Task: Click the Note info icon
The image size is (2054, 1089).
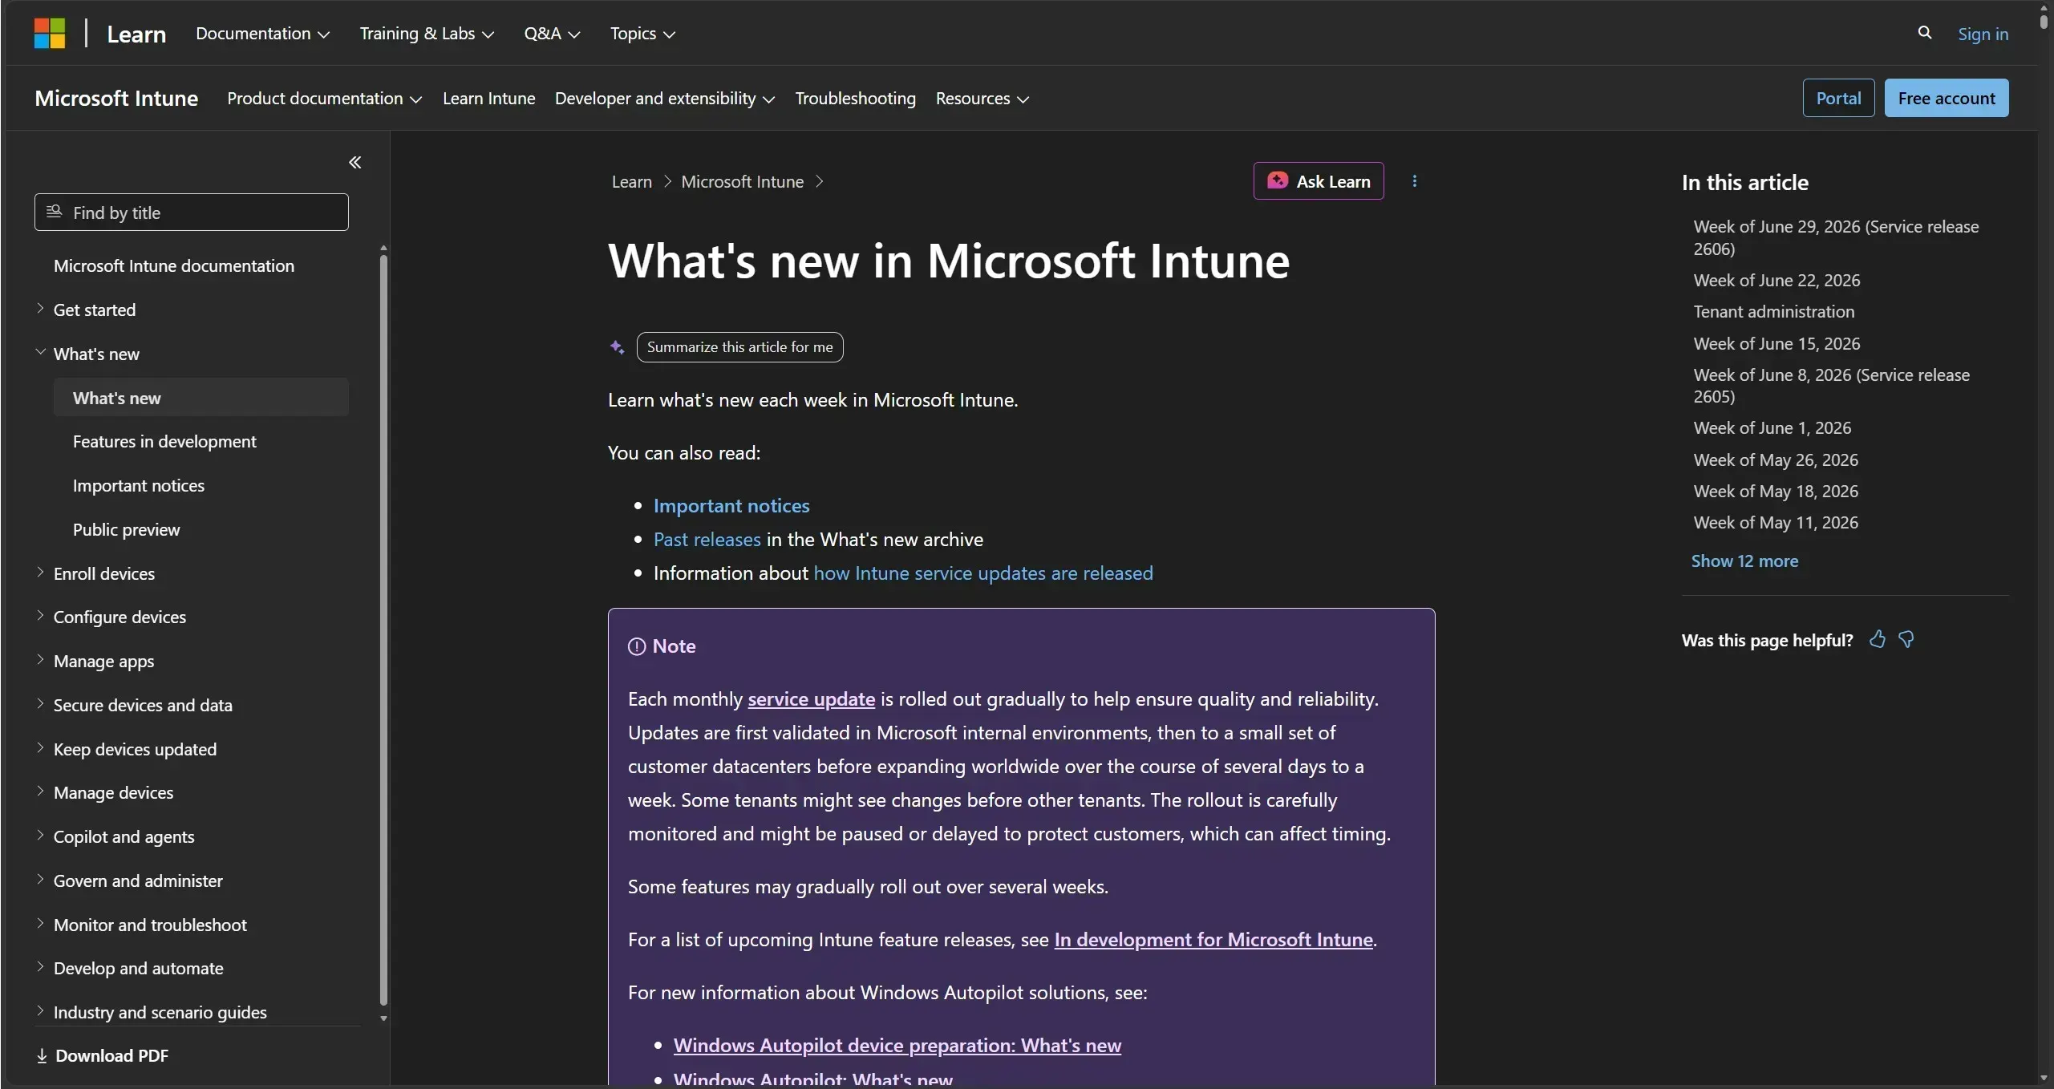Action: pos(637,646)
